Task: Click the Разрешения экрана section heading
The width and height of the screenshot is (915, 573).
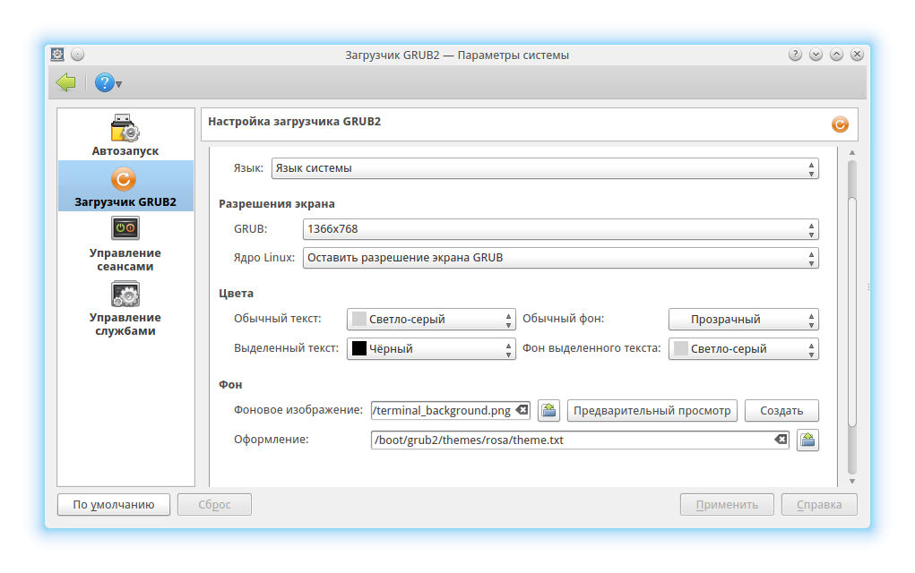Action: (277, 204)
